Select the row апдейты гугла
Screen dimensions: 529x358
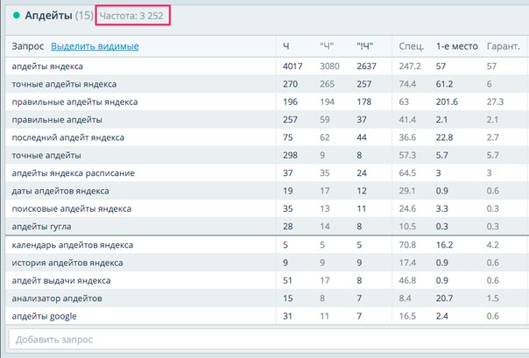pyautogui.click(x=267, y=227)
